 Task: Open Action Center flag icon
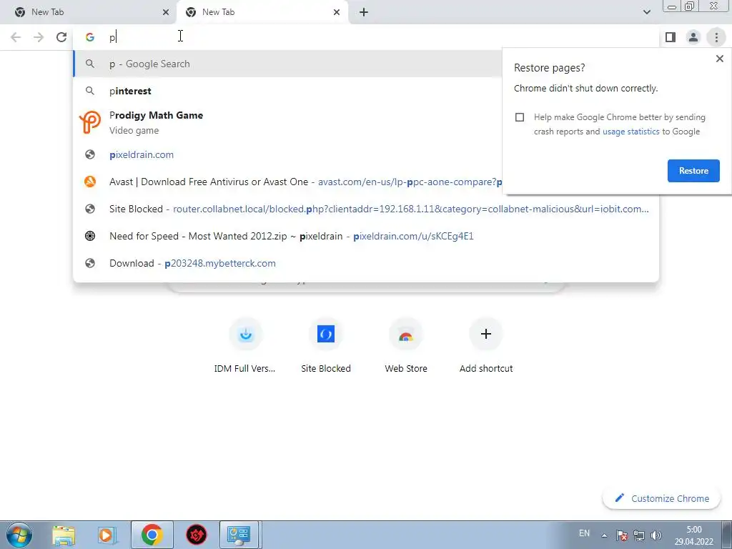(622, 535)
